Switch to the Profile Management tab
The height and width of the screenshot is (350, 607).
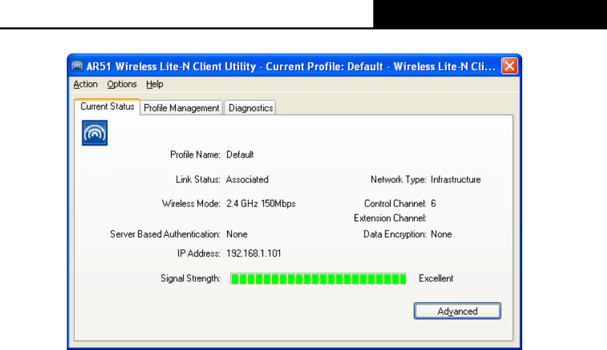coord(181,108)
